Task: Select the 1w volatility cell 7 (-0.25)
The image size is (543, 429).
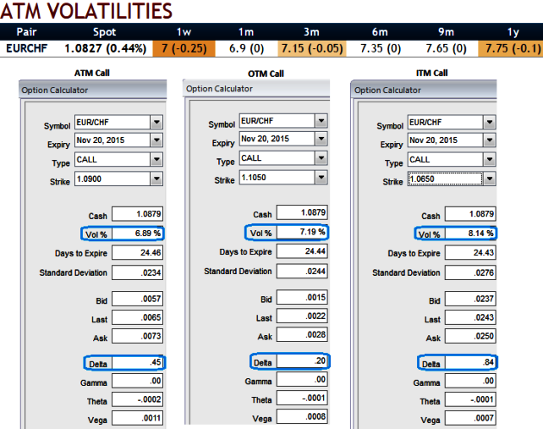Action: point(184,48)
